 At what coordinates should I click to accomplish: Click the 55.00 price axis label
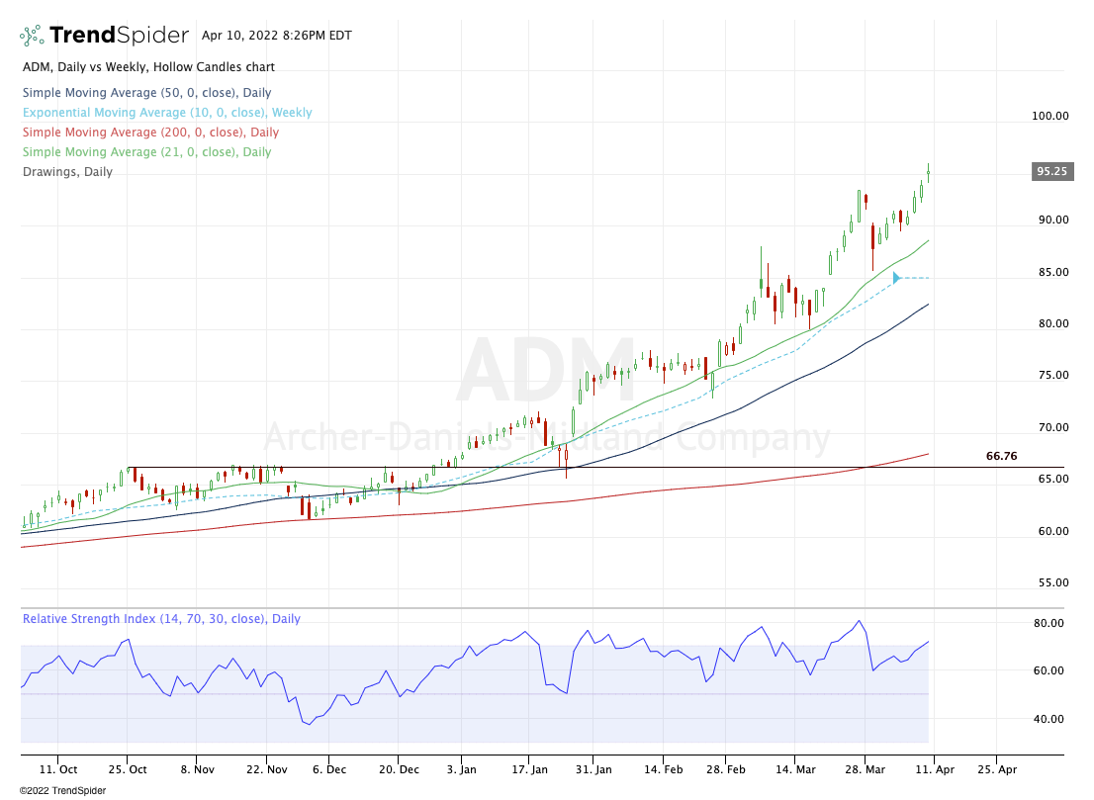[1052, 582]
